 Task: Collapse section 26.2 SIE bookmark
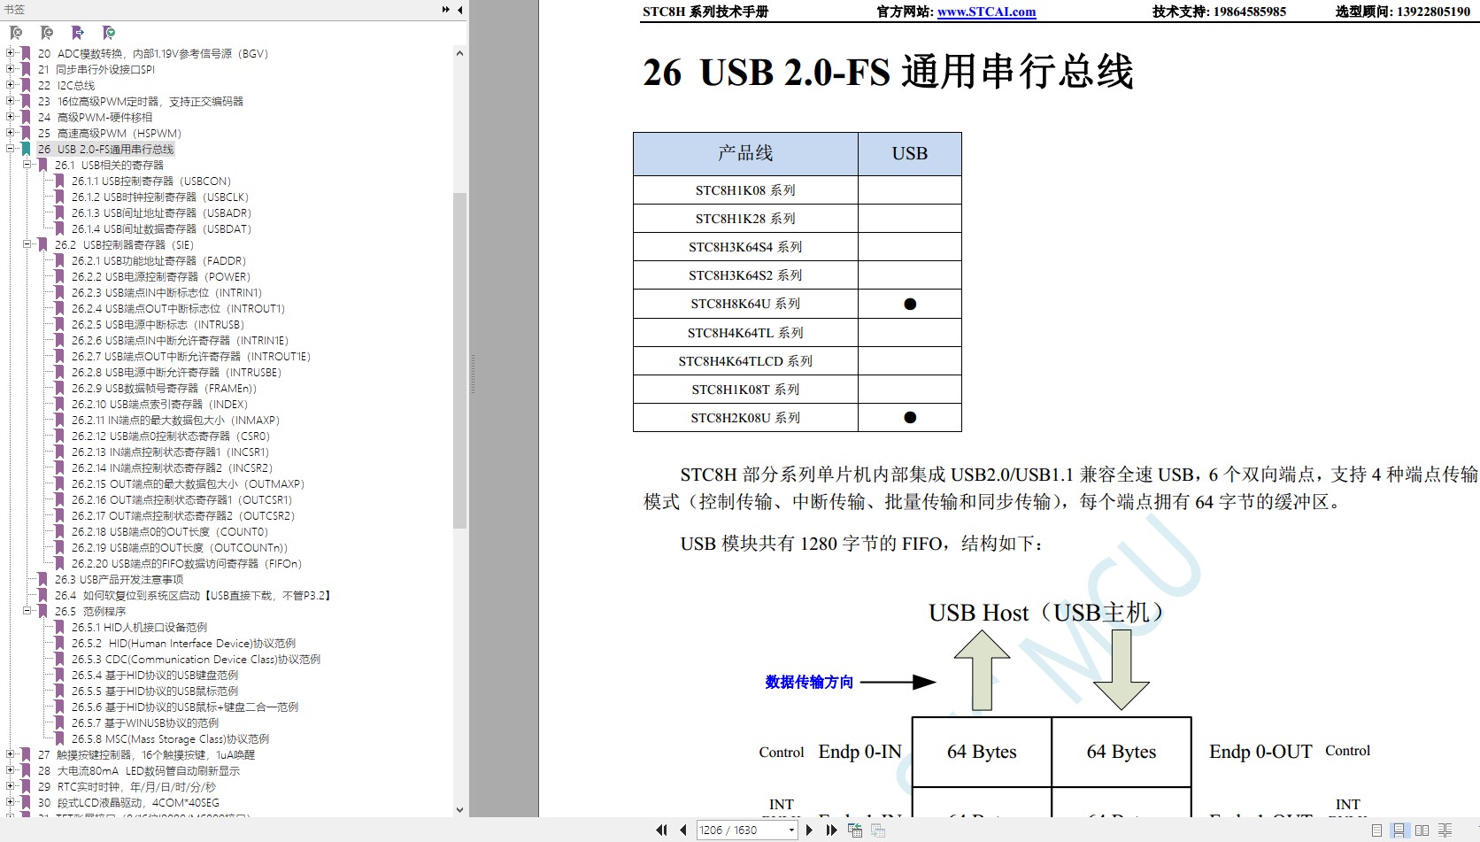[x=27, y=244]
